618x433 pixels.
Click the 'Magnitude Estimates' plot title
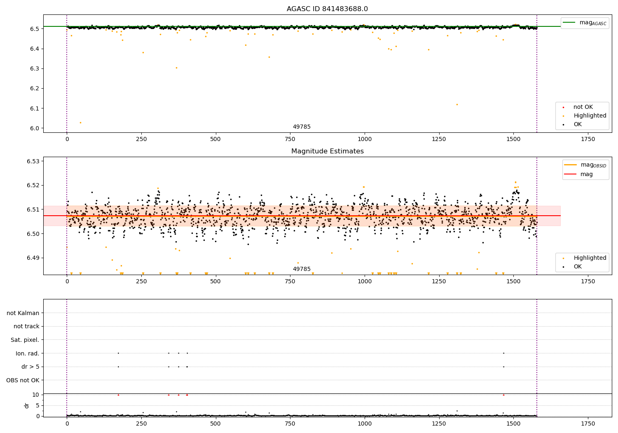tap(327, 151)
